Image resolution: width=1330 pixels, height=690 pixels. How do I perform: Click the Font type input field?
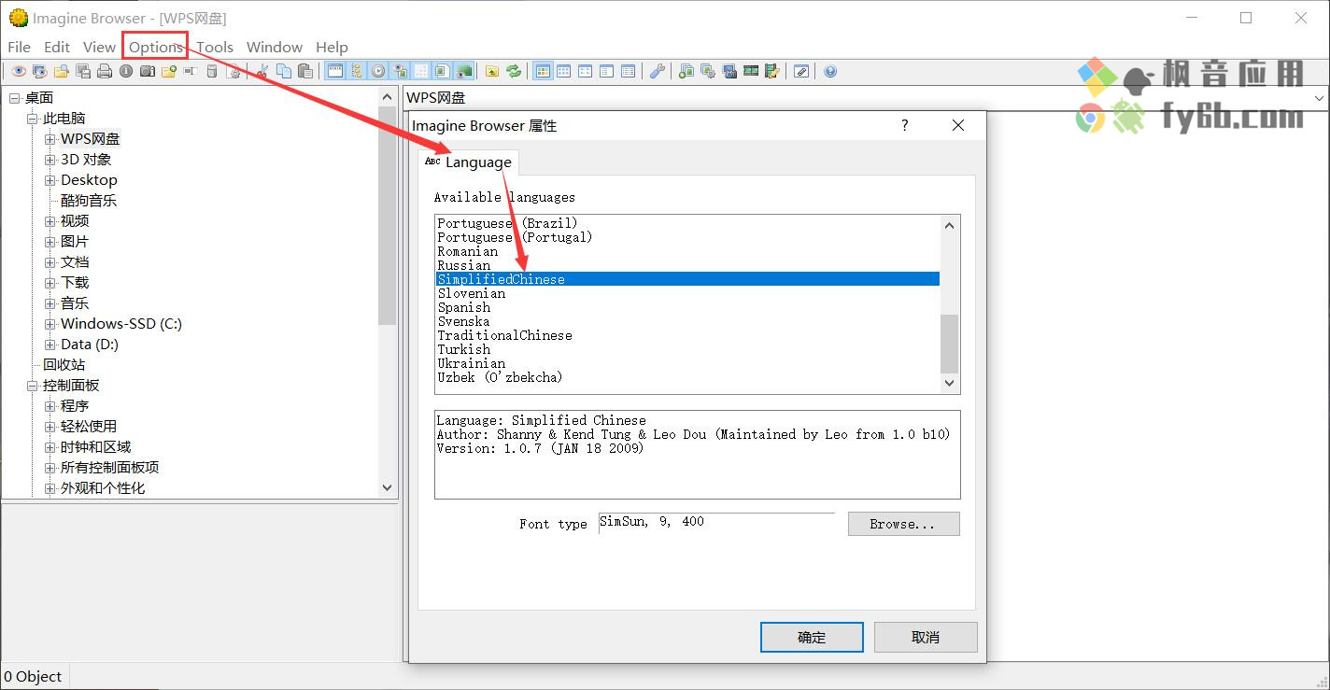coord(716,522)
